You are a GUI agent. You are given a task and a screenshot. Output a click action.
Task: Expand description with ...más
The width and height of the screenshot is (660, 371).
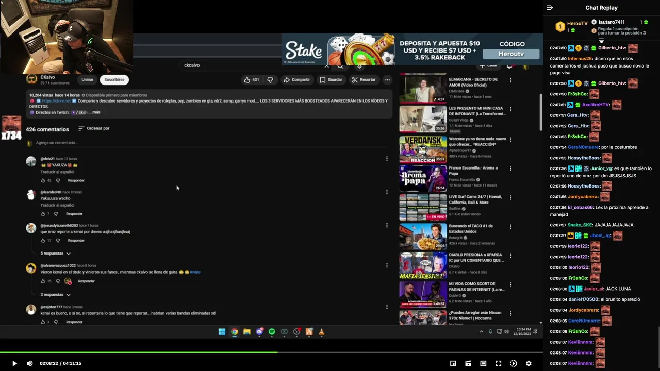(x=95, y=112)
